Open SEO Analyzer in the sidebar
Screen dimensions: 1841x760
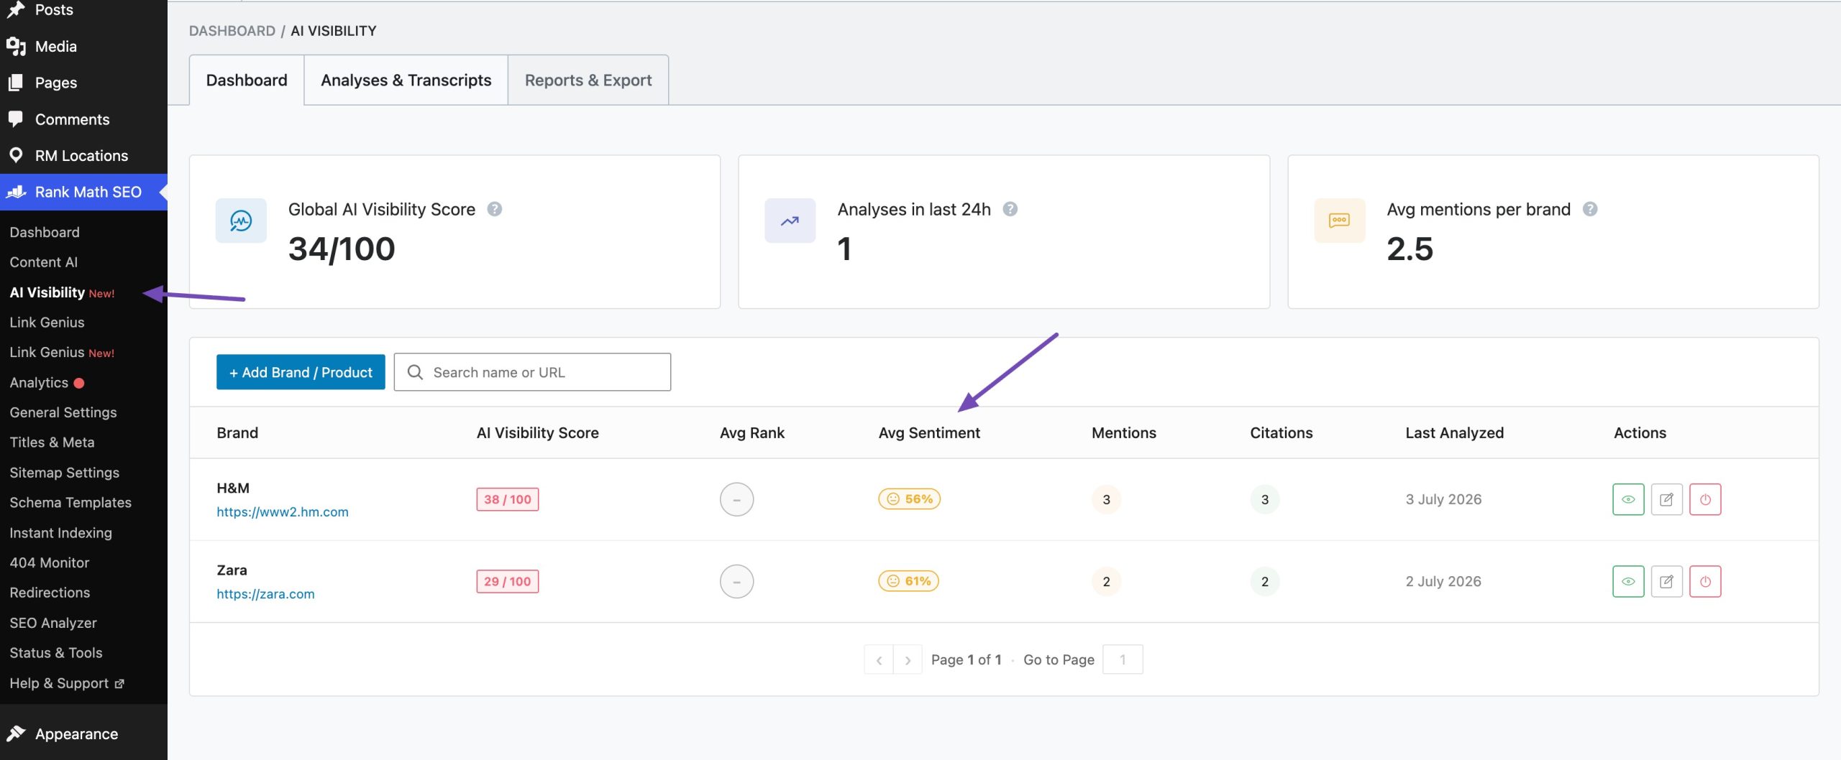pos(53,623)
